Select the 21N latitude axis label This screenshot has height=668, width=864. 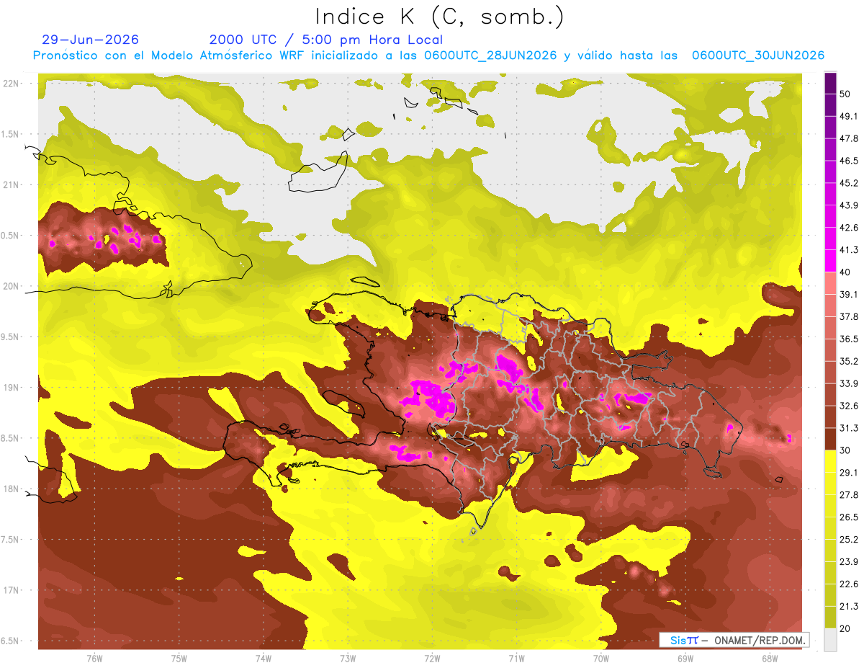pos(11,184)
